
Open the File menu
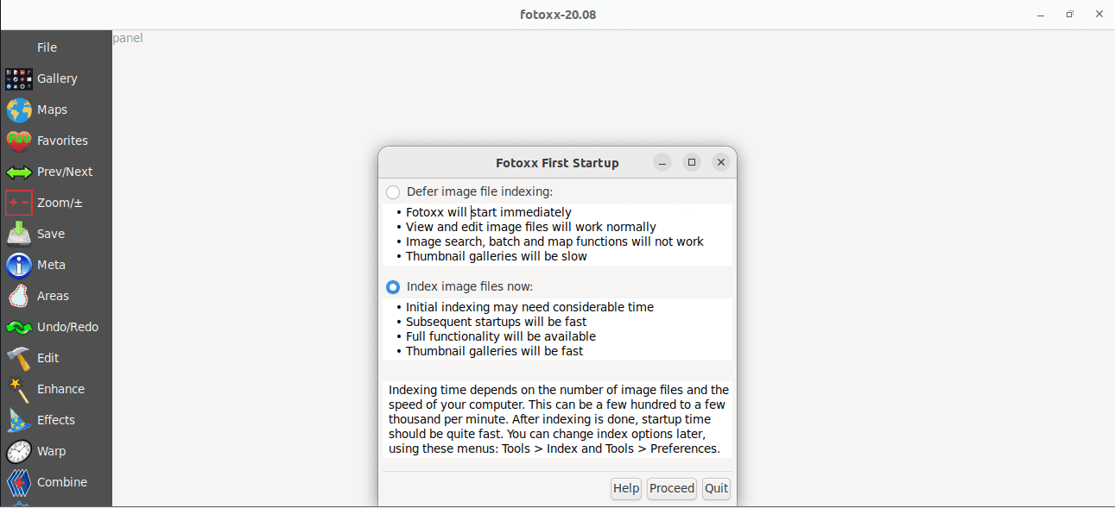(47, 47)
